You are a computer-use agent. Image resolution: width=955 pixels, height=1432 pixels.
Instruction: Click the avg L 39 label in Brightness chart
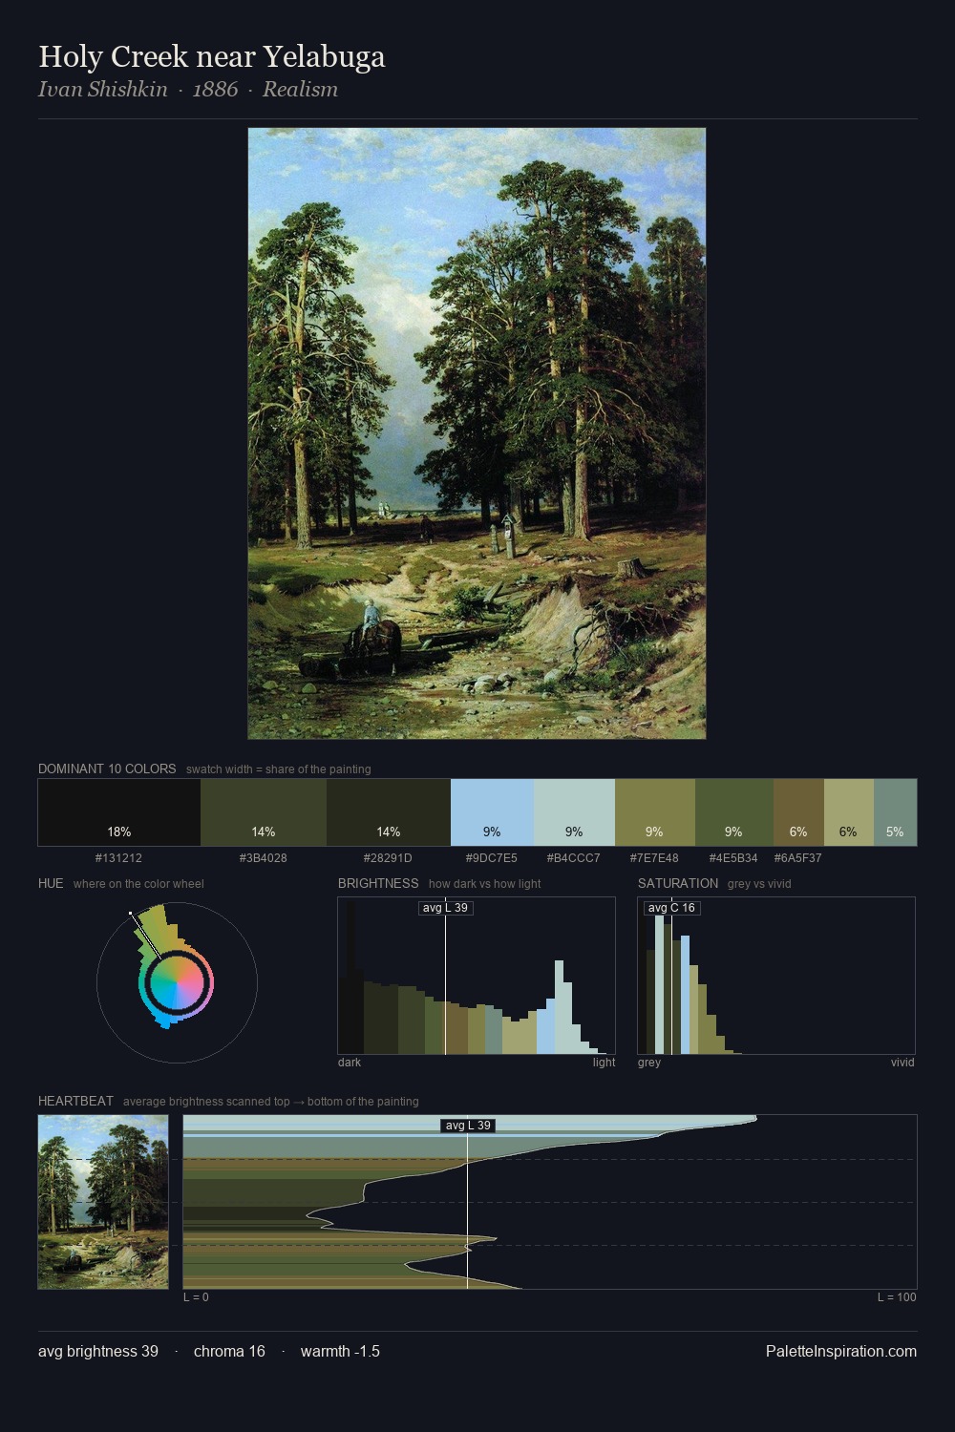click(446, 908)
